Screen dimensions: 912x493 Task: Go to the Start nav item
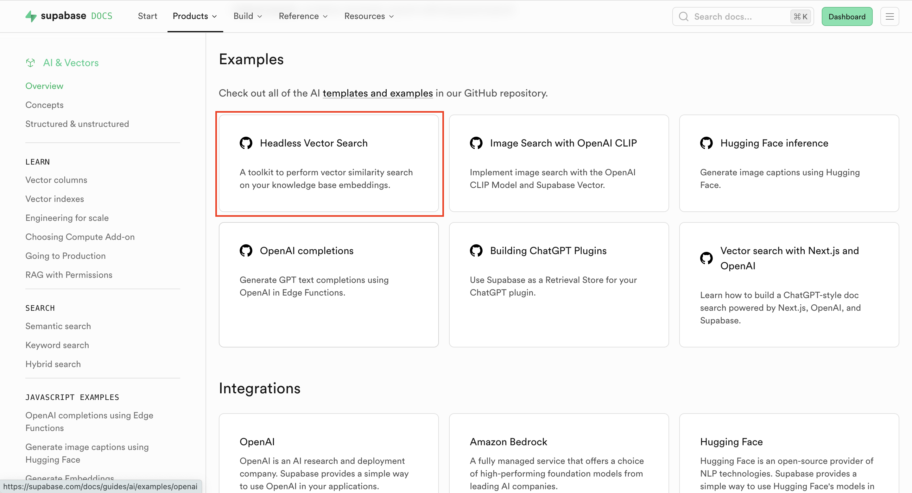pyautogui.click(x=148, y=16)
